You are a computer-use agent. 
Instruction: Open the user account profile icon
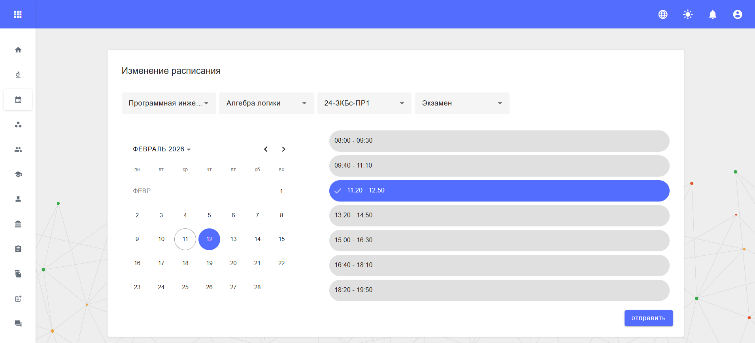(738, 15)
